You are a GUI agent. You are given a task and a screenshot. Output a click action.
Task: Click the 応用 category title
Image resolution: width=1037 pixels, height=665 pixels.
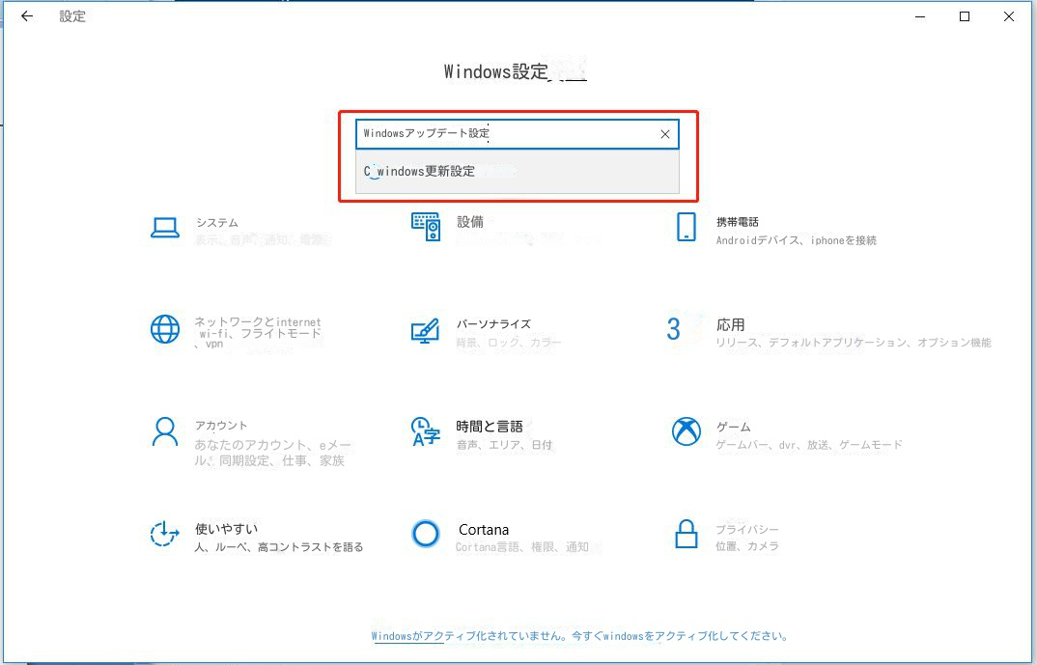coord(730,324)
